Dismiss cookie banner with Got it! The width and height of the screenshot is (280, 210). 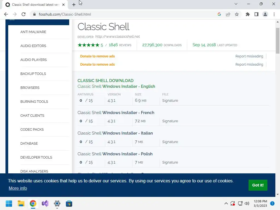[258, 185]
